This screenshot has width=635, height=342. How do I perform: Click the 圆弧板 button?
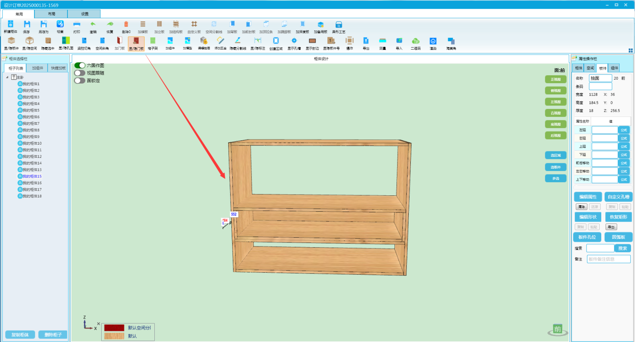click(618, 237)
